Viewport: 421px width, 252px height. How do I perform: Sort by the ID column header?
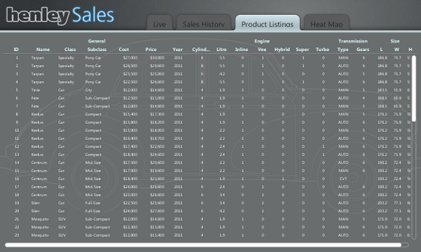pyautogui.click(x=16, y=49)
